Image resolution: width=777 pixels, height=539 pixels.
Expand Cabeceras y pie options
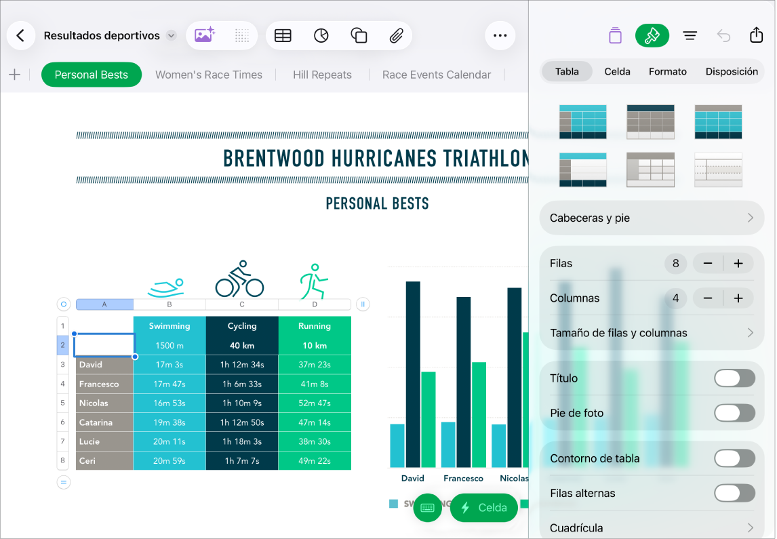tap(652, 218)
